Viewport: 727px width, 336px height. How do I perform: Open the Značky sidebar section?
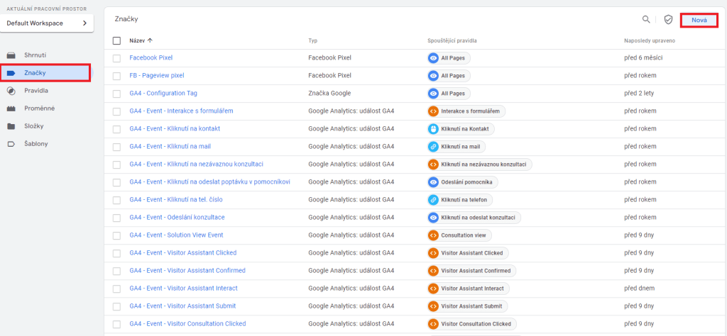coord(35,73)
